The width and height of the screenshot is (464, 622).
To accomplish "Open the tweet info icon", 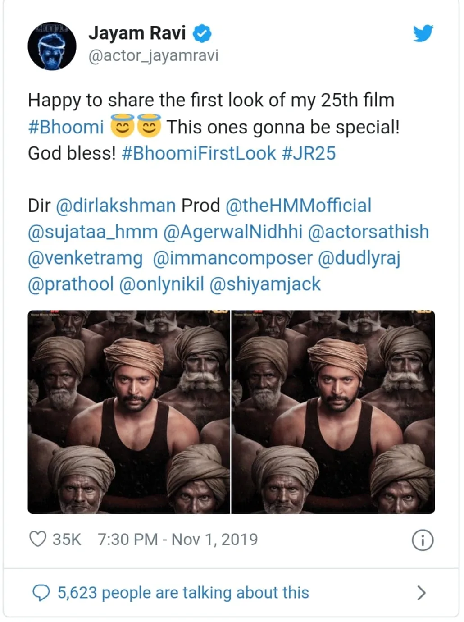I will (x=422, y=540).
